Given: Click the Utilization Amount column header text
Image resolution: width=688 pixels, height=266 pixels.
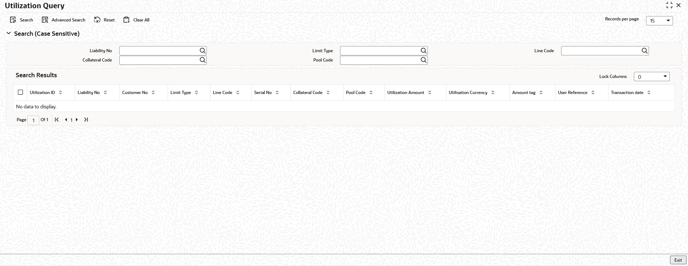Looking at the screenshot, I should [x=406, y=93].
